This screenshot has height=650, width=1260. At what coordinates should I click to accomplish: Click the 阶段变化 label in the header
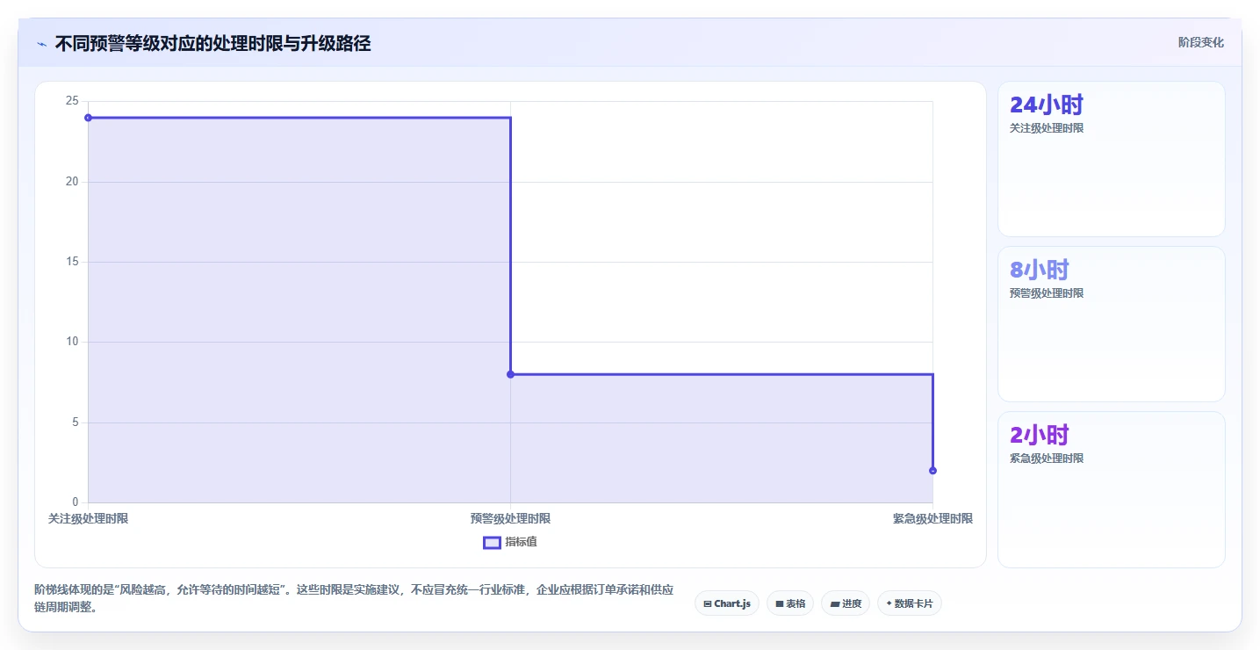click(1200, 43)
